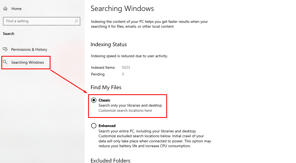296x163 pixels.
Task: Open Customize search locations here link
Action: (x=125, y=110)
